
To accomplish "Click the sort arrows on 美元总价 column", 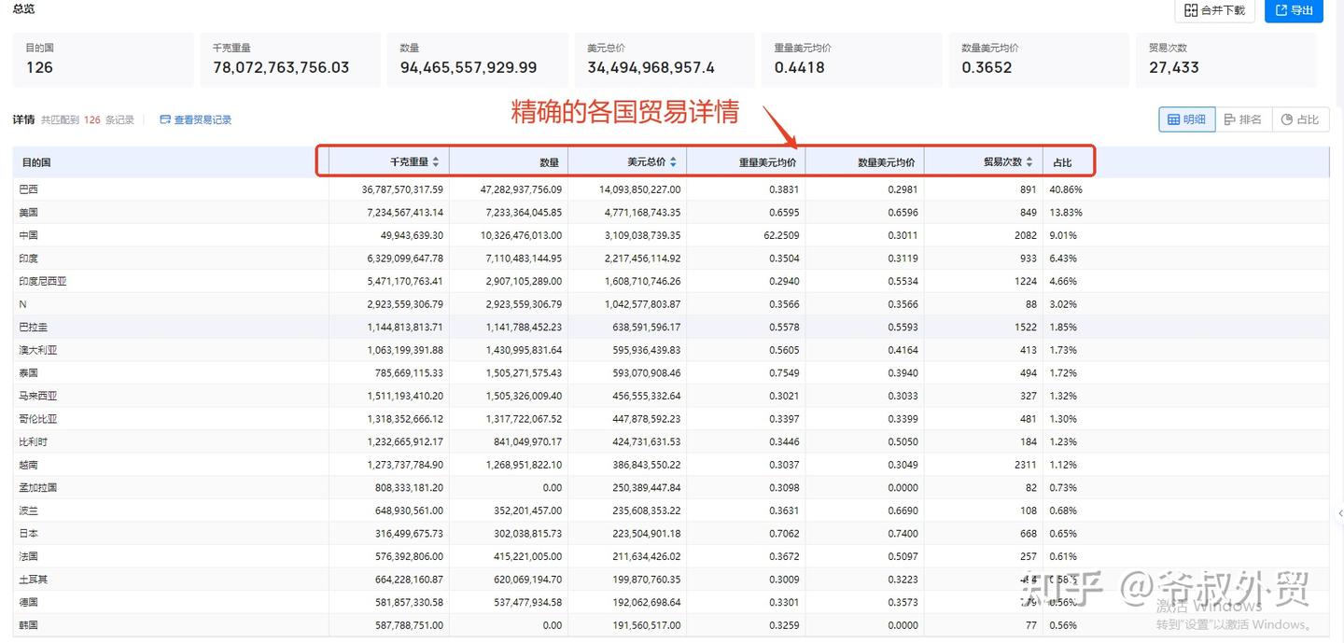I will 671,161.
